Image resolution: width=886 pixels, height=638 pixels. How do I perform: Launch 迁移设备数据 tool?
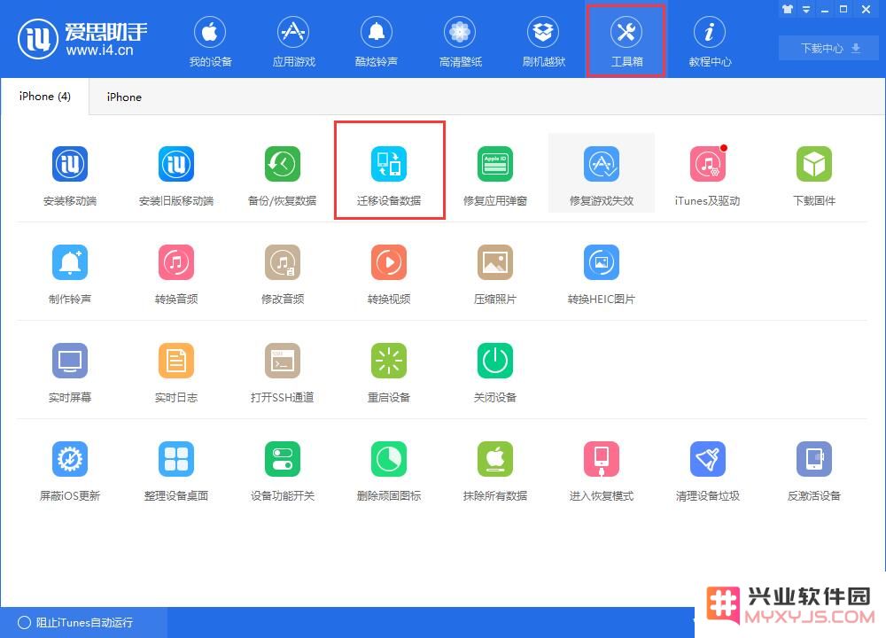coord(389,176)
